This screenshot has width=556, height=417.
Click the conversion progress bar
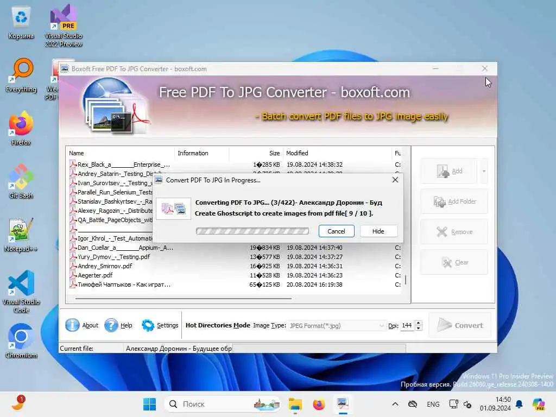click(252, 231)
